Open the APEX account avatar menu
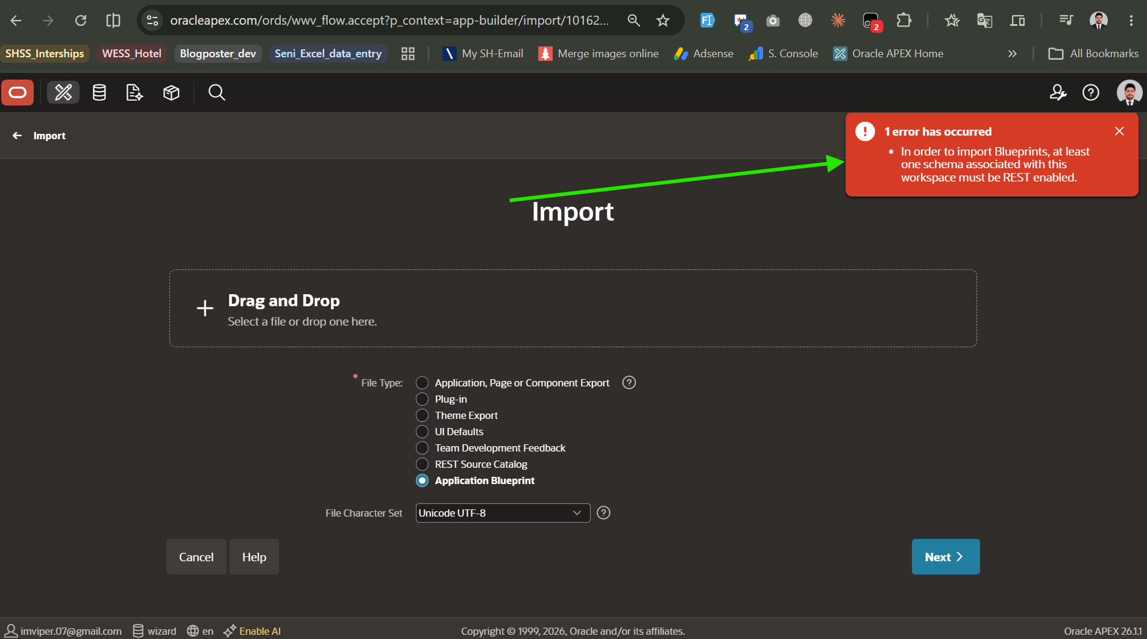 click(x=1129, y=92)
